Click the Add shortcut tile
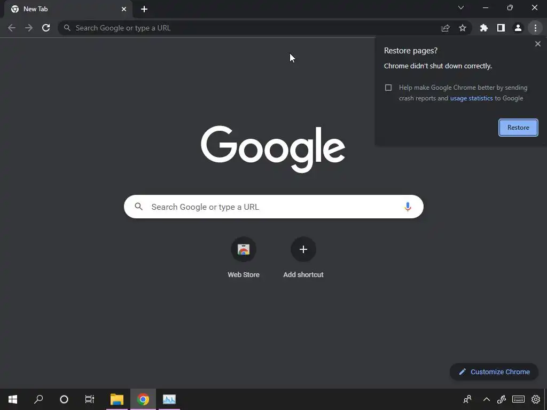The image size is (547, 410). click(x=303, y=258)
